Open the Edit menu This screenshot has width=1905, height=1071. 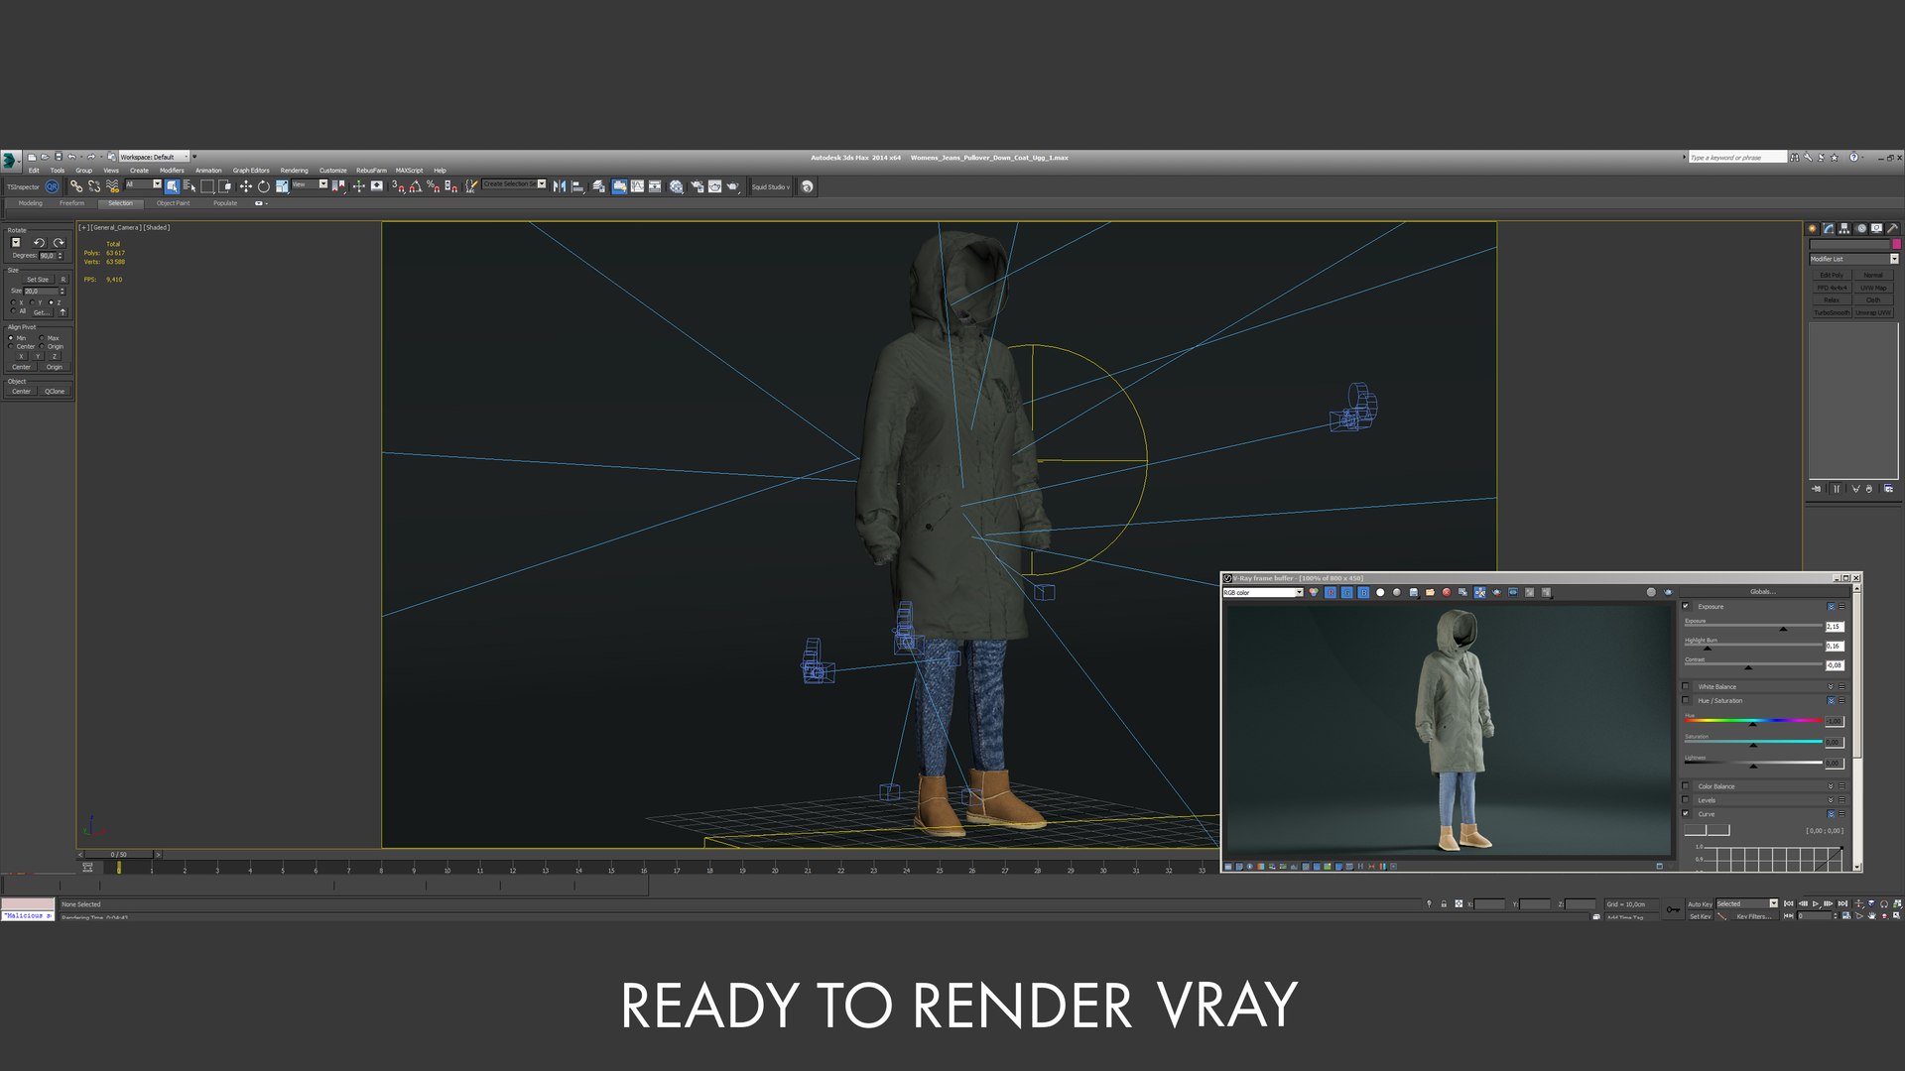(x=34, y=171)
